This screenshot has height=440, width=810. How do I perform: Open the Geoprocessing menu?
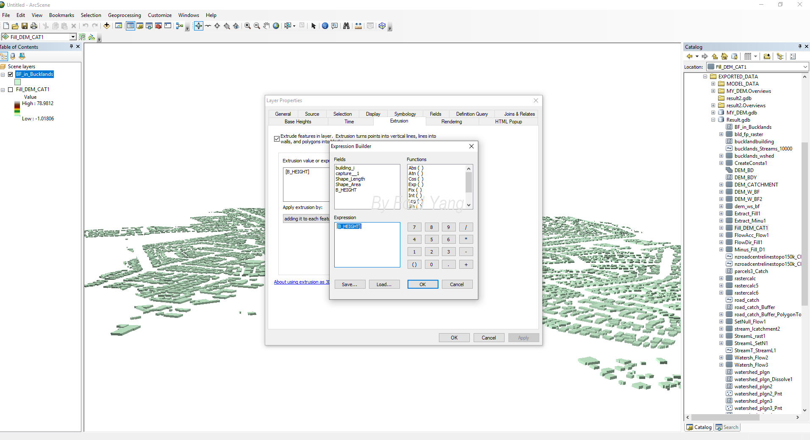pyautogui.click(x=125, y=15)
